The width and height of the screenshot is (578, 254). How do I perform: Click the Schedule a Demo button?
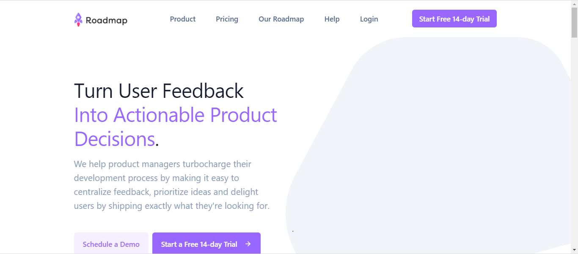pyautogui.click(x=111, y=244)
